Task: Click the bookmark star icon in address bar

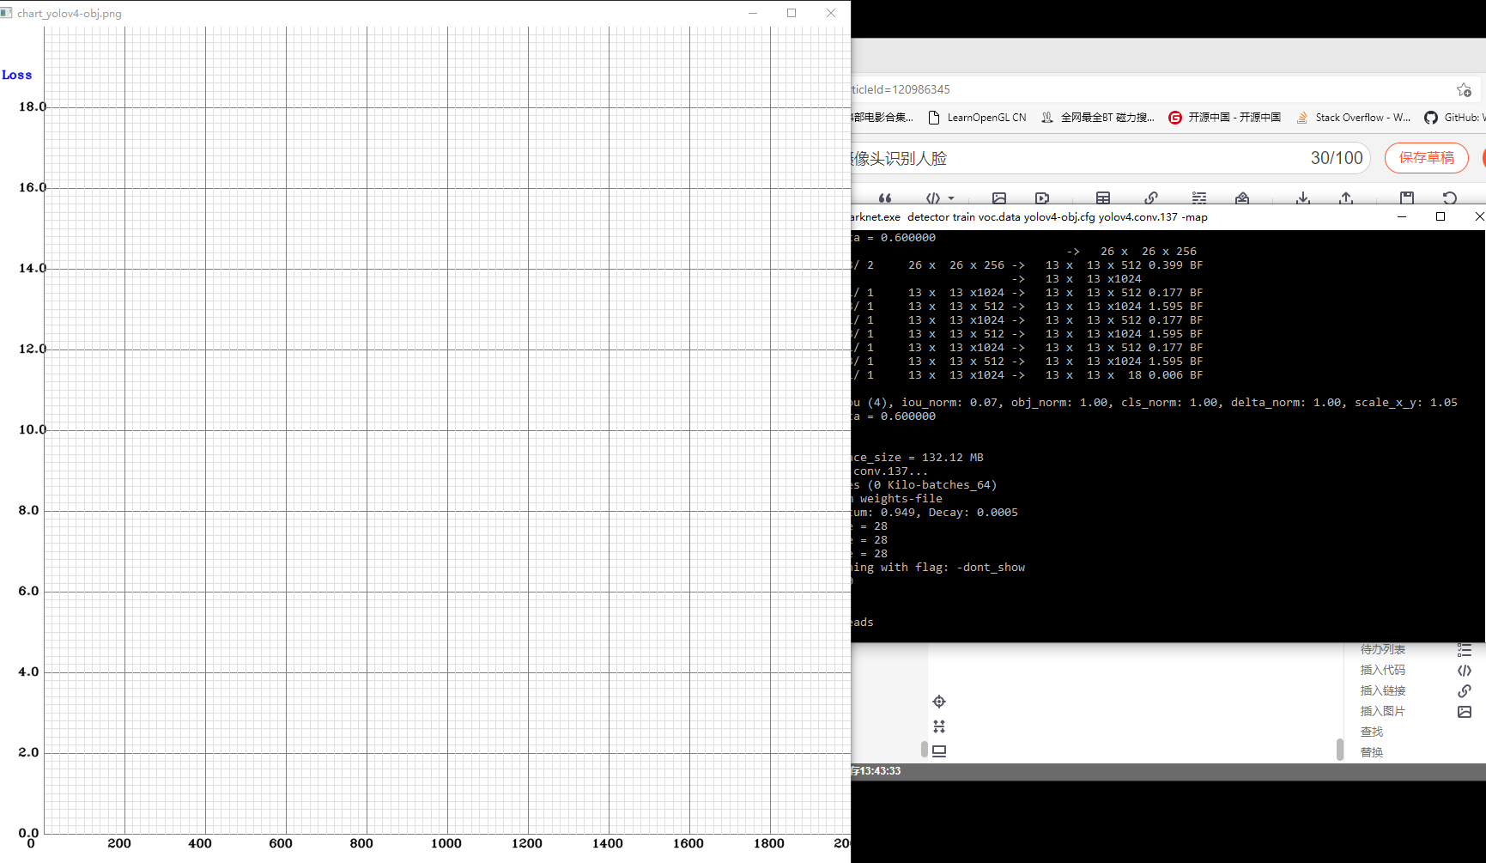Action: (x=1464, y=89)
